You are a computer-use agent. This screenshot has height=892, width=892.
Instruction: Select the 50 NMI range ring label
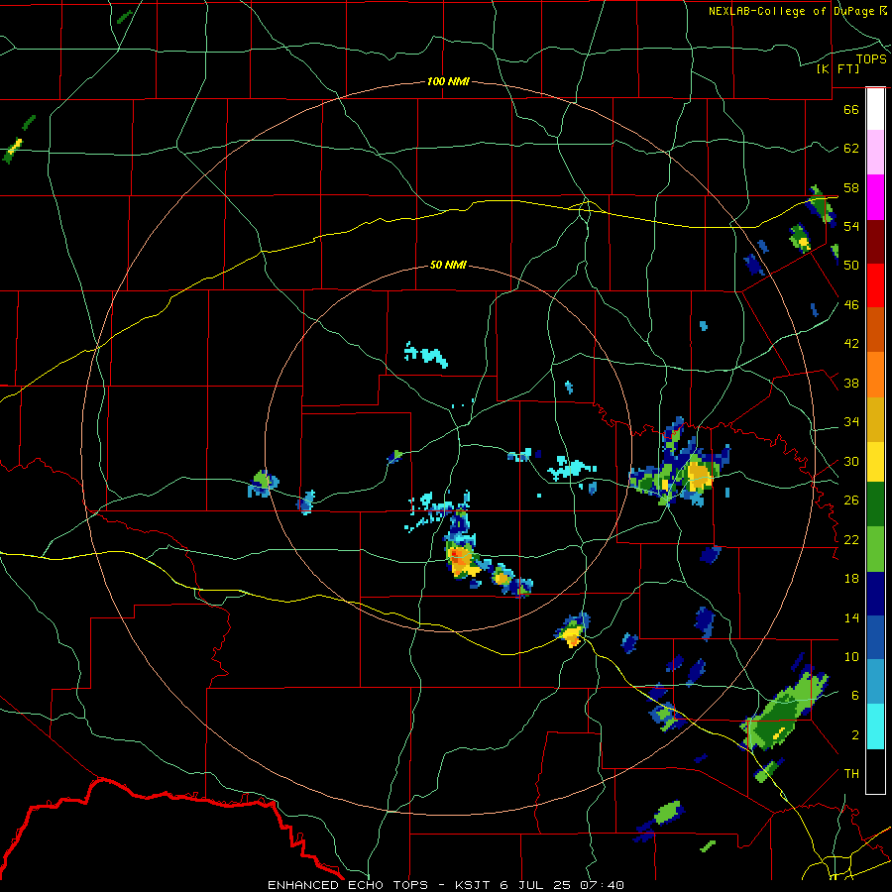448,265
